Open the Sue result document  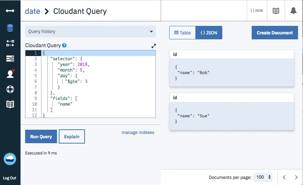(x=232, y=116)
